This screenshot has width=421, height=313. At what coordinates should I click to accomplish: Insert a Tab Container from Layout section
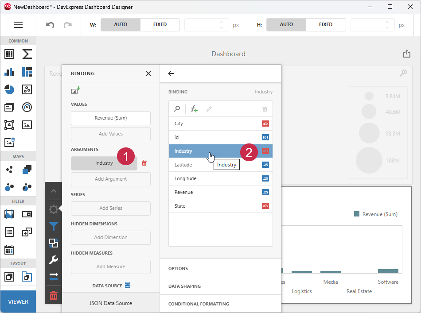coord(27,276)
